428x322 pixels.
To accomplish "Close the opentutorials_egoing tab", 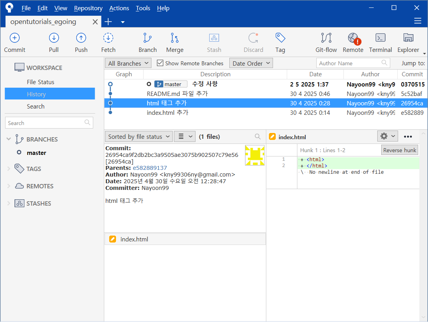I will 95,22.
